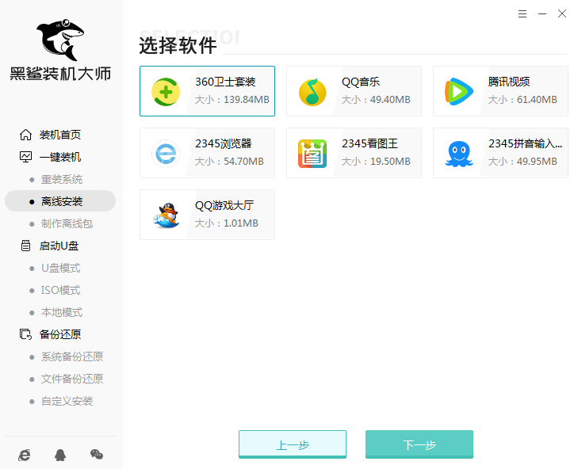The image size is (578, 469).
Task: Open the QQ penguin contact icon
Action: [x=60, y=455]
